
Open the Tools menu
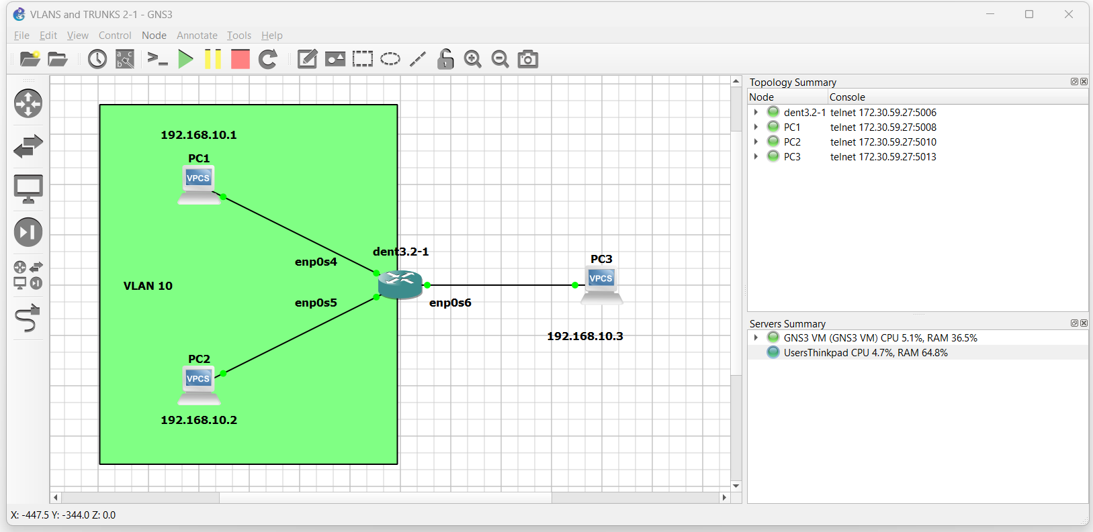pos(239,36)
